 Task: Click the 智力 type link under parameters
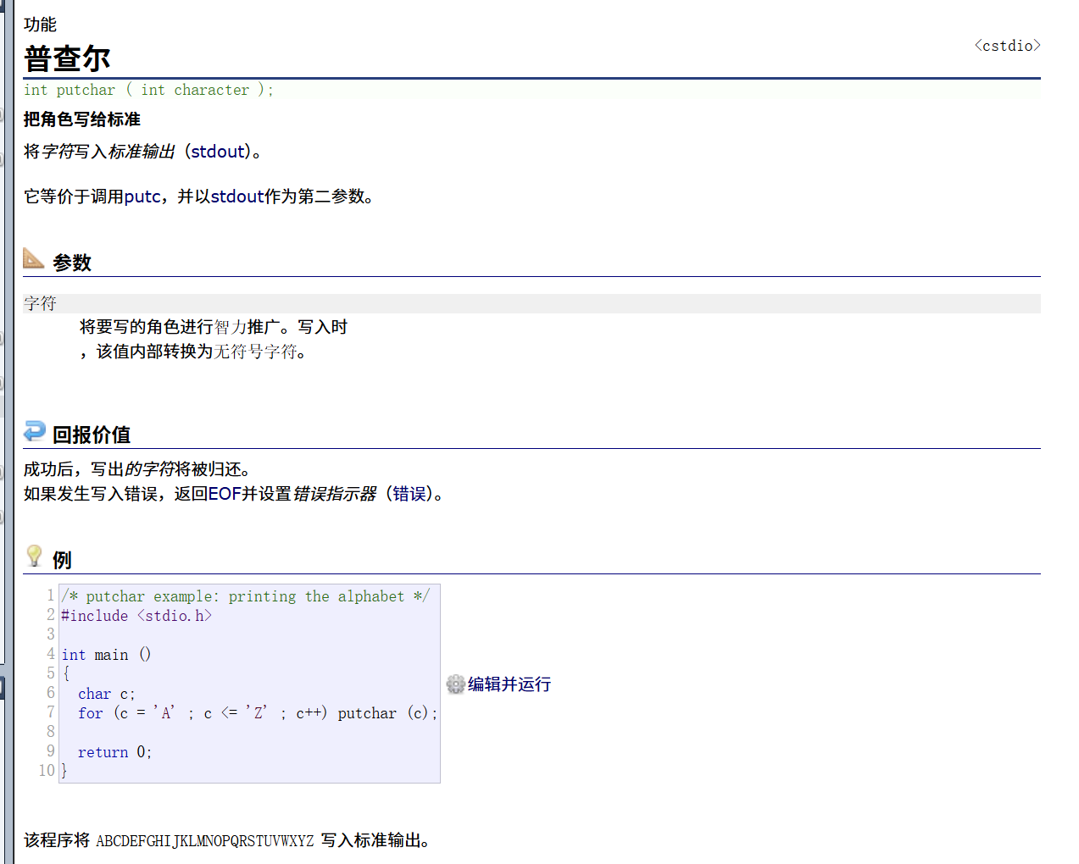[x=227, y=326]
